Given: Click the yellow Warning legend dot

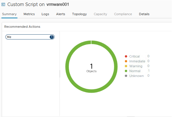Looking at the screenshot, I should click(x=126, y=66).
